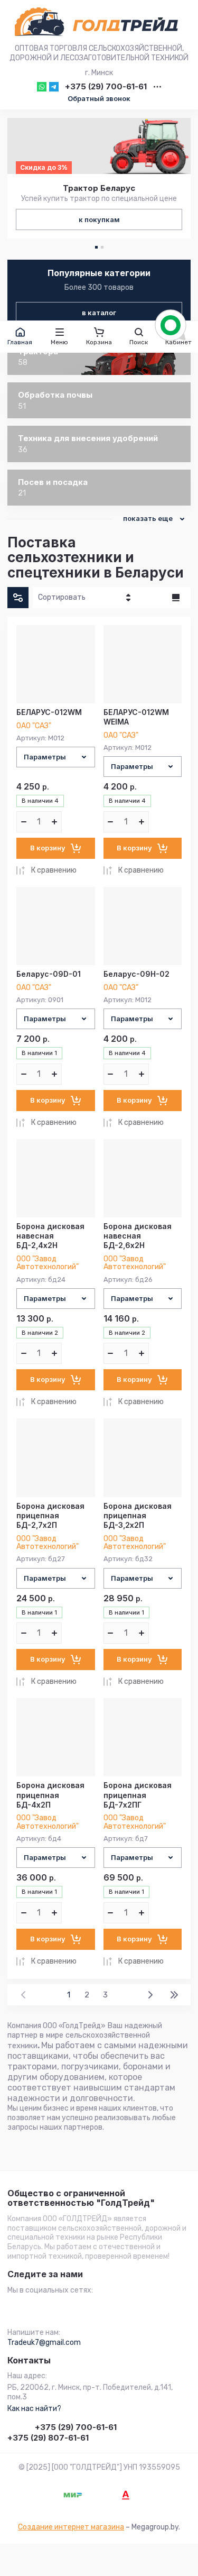198x2576 pixels.
Task: Open Telegram icon next to phone number
Action: (54, 87)
